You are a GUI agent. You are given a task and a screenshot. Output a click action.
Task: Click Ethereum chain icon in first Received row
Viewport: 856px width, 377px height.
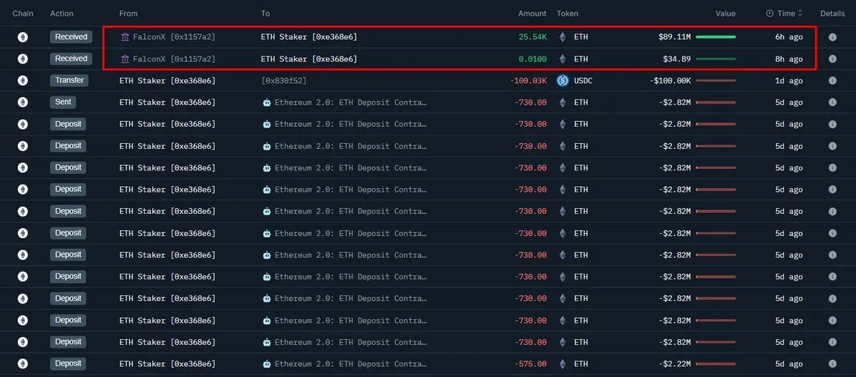point(23,37)
